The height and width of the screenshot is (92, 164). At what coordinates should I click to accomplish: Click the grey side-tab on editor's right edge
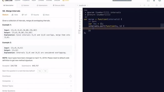pyautogui.click(x=162, y=26)
